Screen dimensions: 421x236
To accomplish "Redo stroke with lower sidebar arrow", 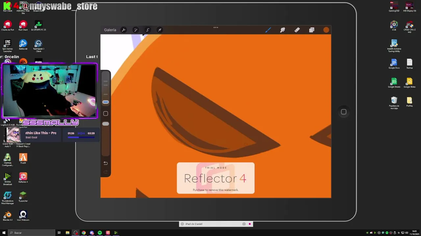I will point(106,172).
